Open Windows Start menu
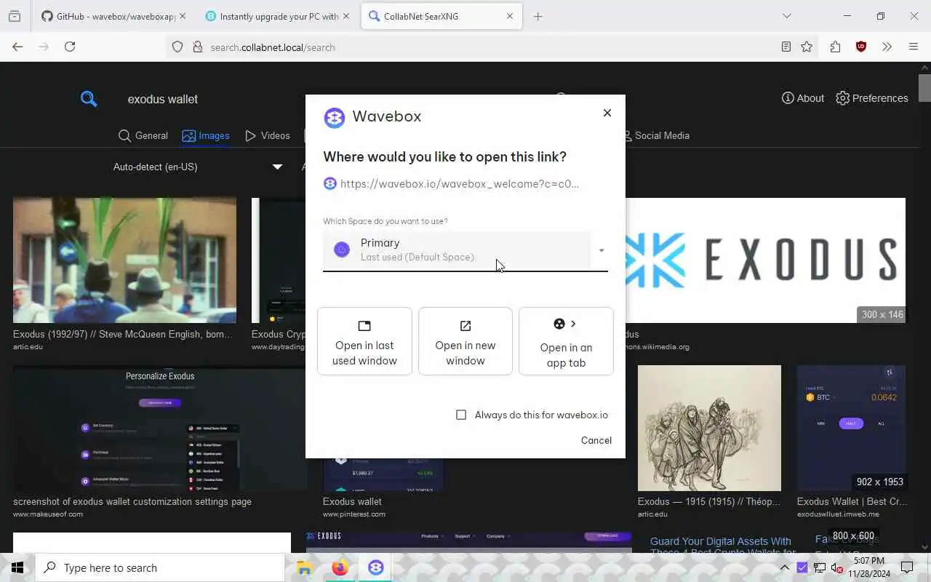 17,567
